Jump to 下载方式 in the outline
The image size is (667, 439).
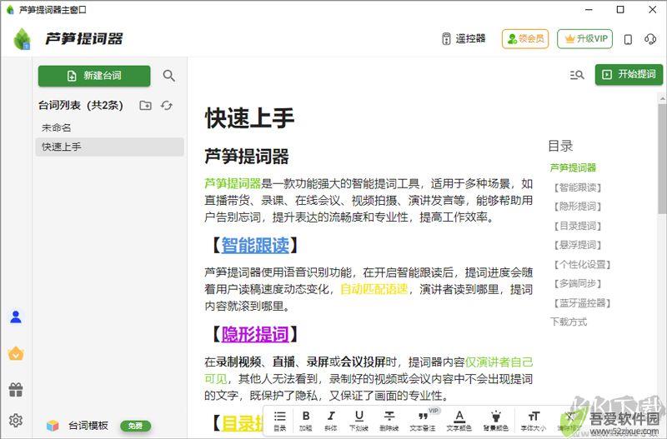point(569,322)
